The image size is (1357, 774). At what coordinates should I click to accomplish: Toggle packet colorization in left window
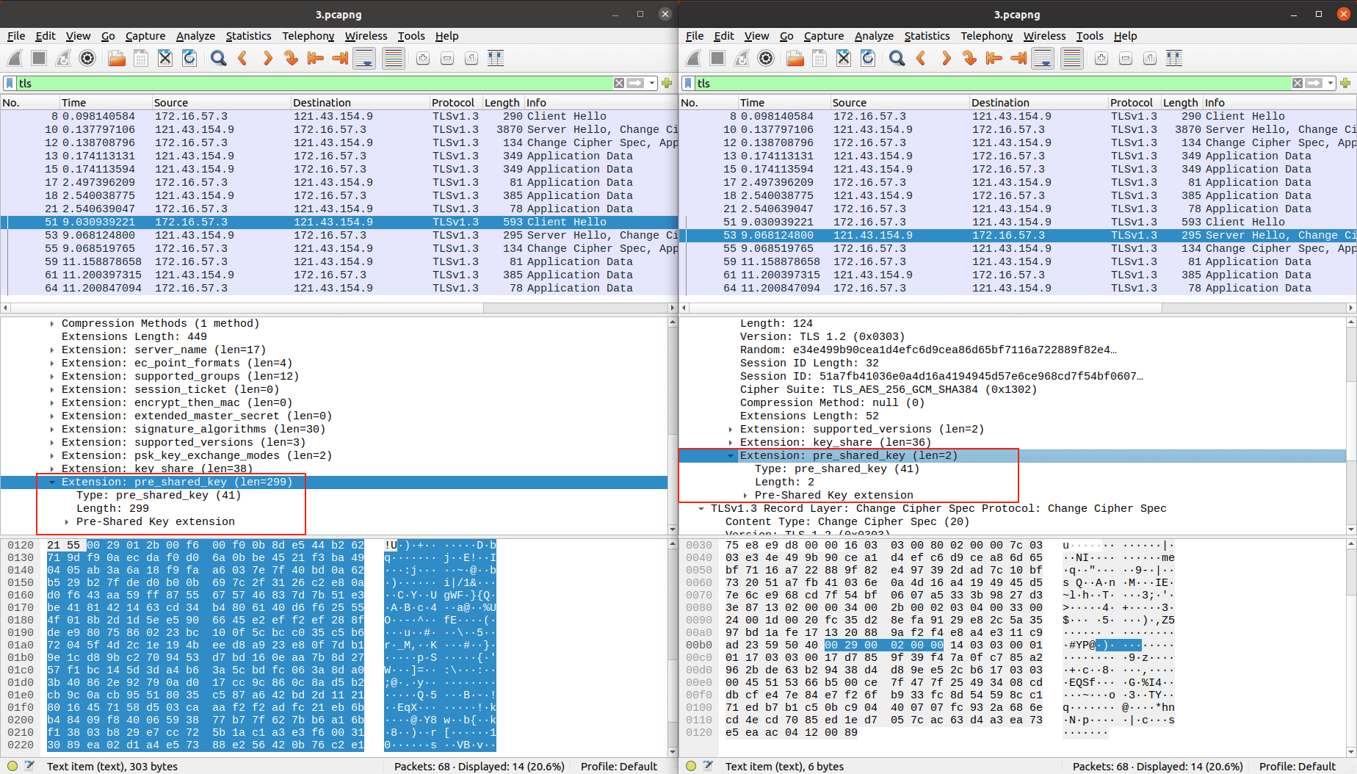point(394,58)
